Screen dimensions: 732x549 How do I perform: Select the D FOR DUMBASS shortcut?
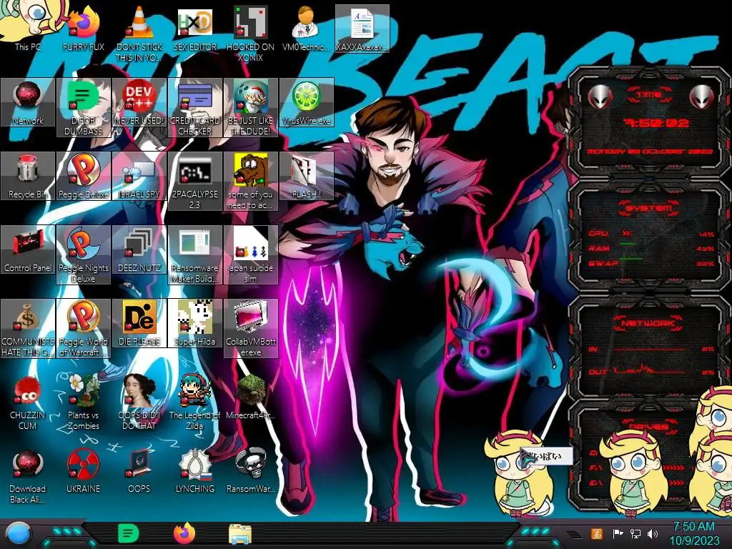[83, 107]
